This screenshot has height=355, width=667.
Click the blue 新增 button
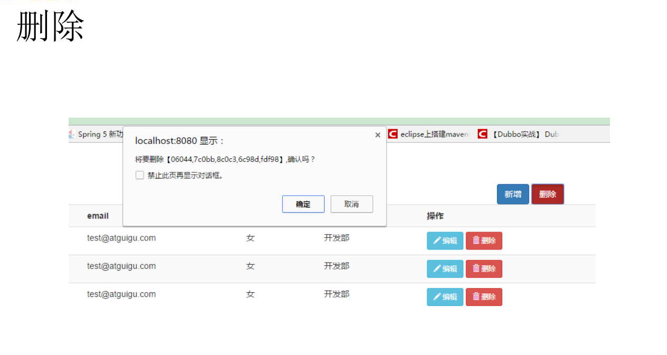point(513,194)
